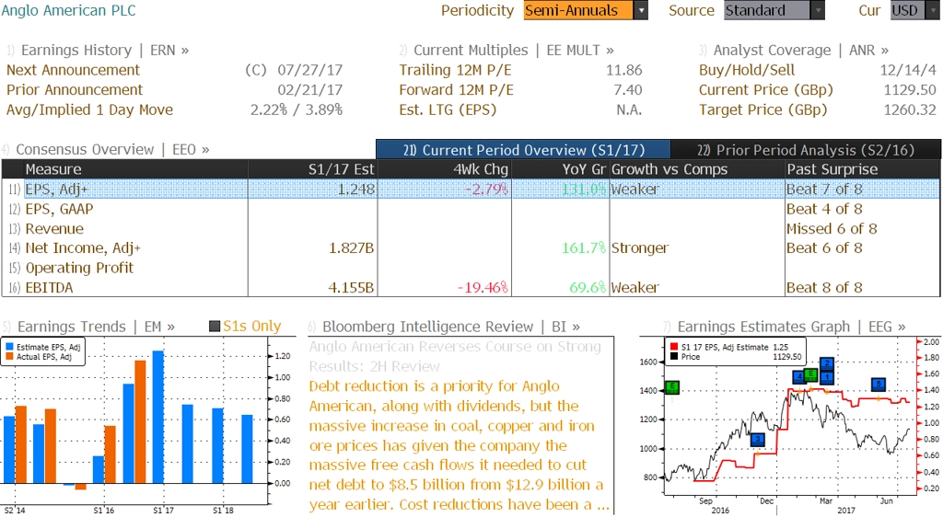Click green E earnings marker beside marker 4
The width and height of the screenshot is (943, 517).
(810, 374)
